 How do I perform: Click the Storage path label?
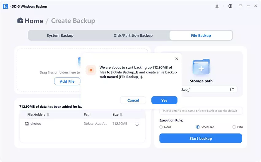tap(201, 81)
